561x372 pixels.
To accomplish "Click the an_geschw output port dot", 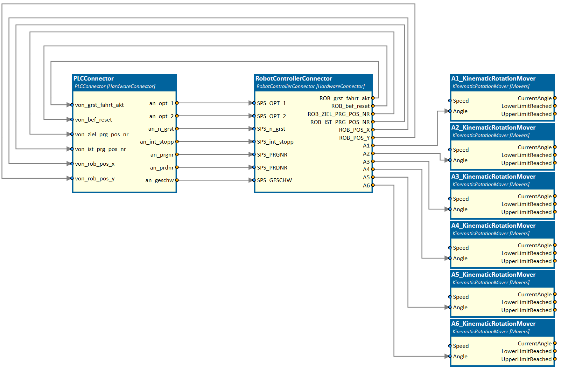I will click(x=177, y=180).
